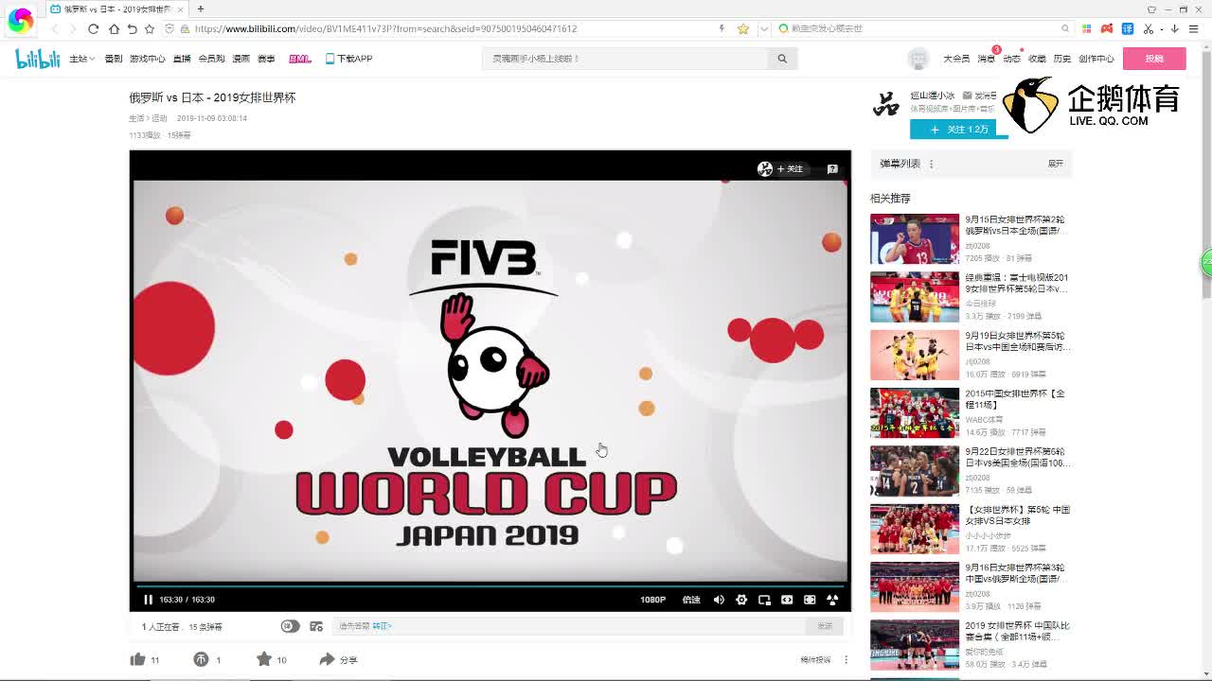Click the danmaku text input field

click(568, 626)
